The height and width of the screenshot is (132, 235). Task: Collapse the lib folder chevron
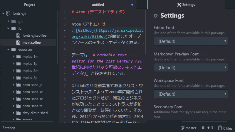8,28
